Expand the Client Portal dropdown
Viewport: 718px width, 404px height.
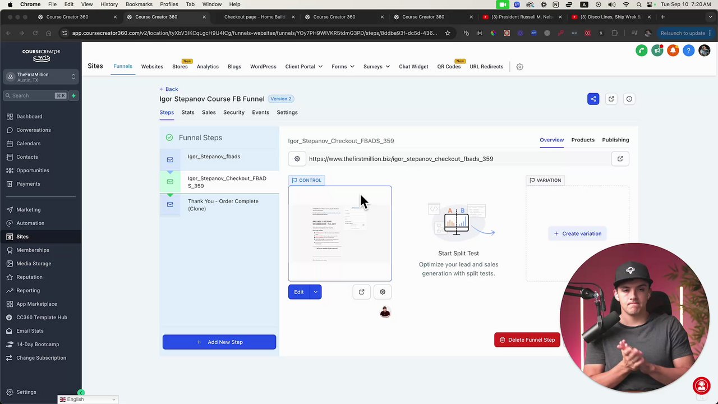tap(304, 66)
